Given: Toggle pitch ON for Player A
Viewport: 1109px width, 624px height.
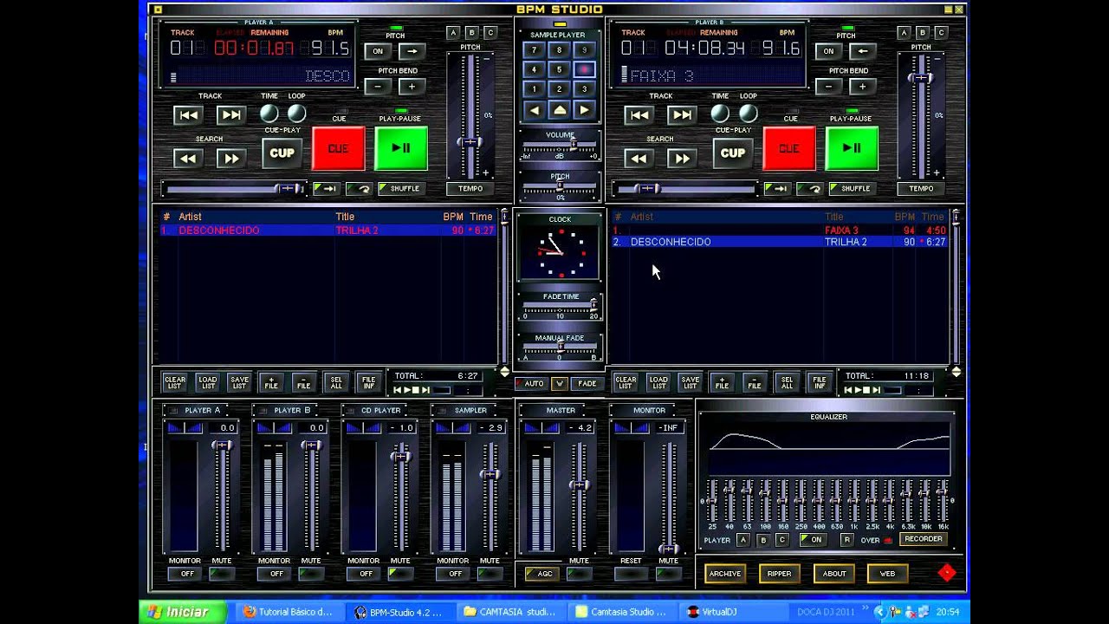Looking at the screenshot, I should [378, 51].
